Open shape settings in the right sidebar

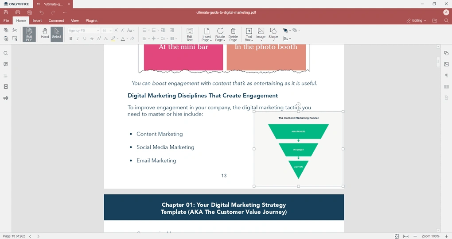tap(446, 53)
